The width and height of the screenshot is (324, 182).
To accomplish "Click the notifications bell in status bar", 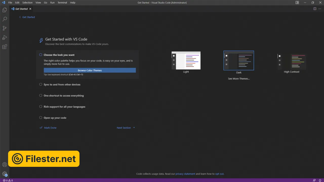I will pyautogui.click(x=320, y=180).
